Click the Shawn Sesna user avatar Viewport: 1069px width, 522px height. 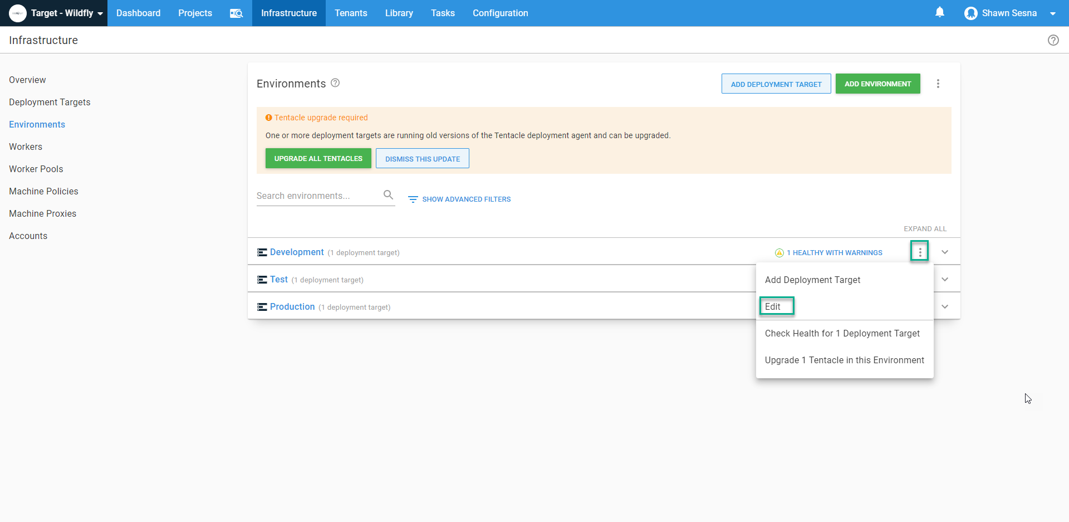pos(971,13)
